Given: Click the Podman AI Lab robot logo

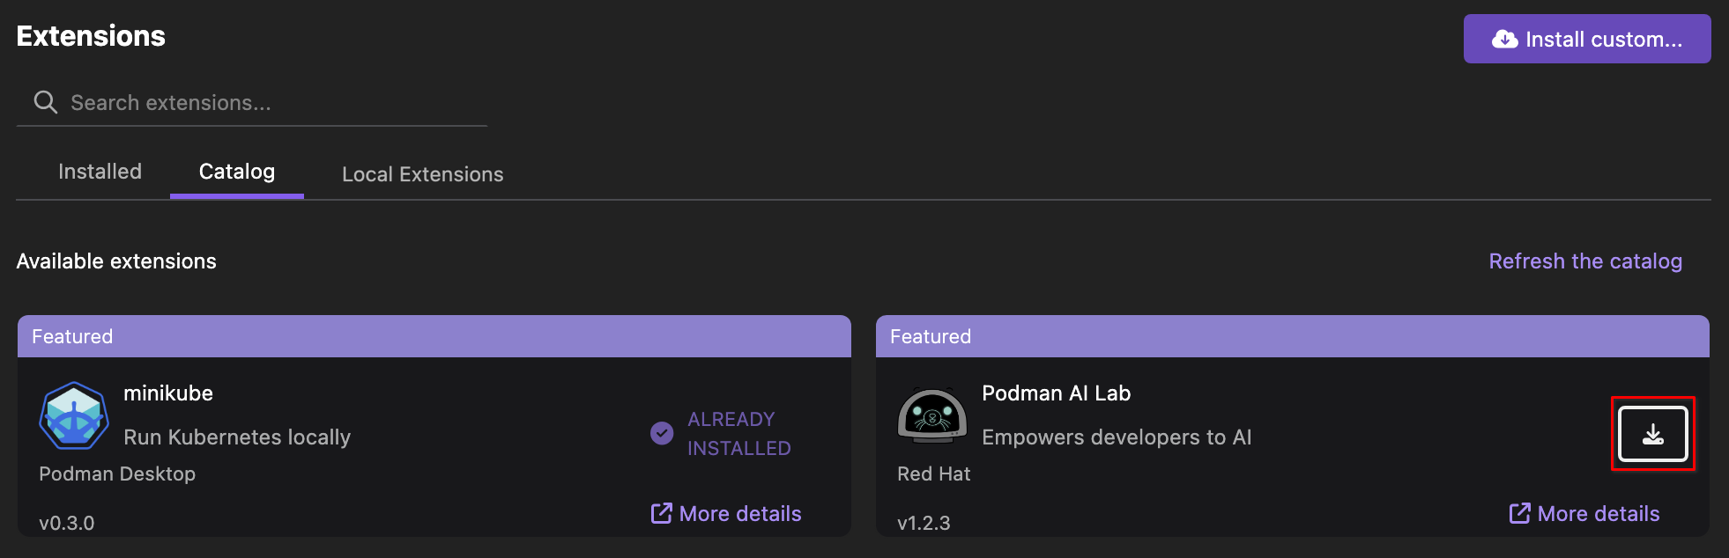Looking at the screenshot, I should pos(932,415).
